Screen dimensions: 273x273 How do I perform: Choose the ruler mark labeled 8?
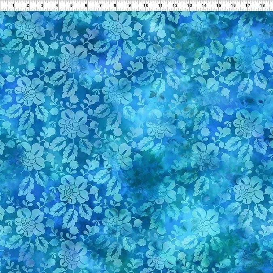[116, 6]
